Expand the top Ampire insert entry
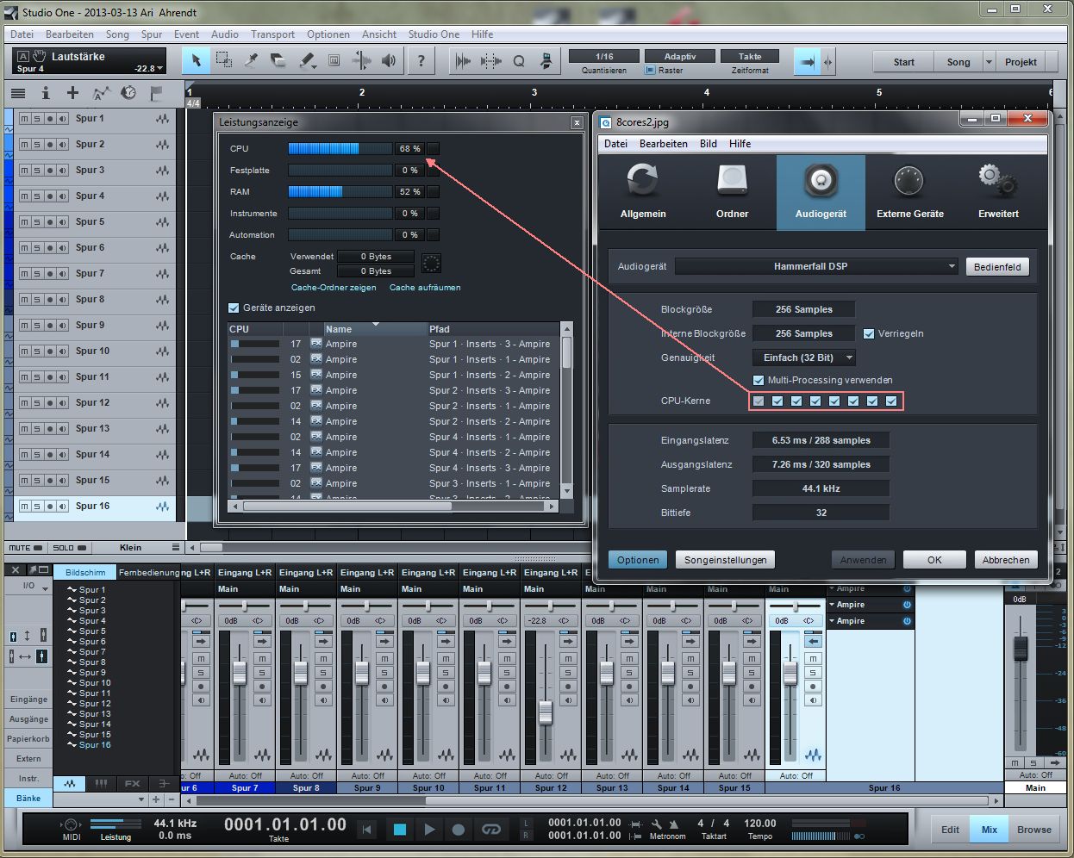This screenshot has height=858, width=1074. point(833,588)
